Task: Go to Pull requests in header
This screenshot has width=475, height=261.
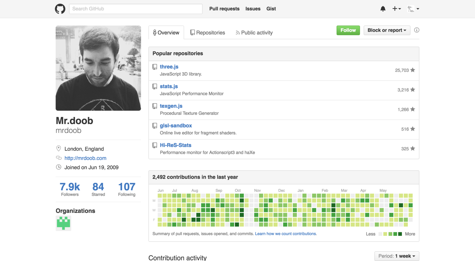Action: tap(224, 9)
